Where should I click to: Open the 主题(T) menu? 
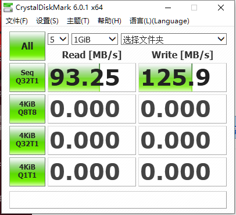78,21
